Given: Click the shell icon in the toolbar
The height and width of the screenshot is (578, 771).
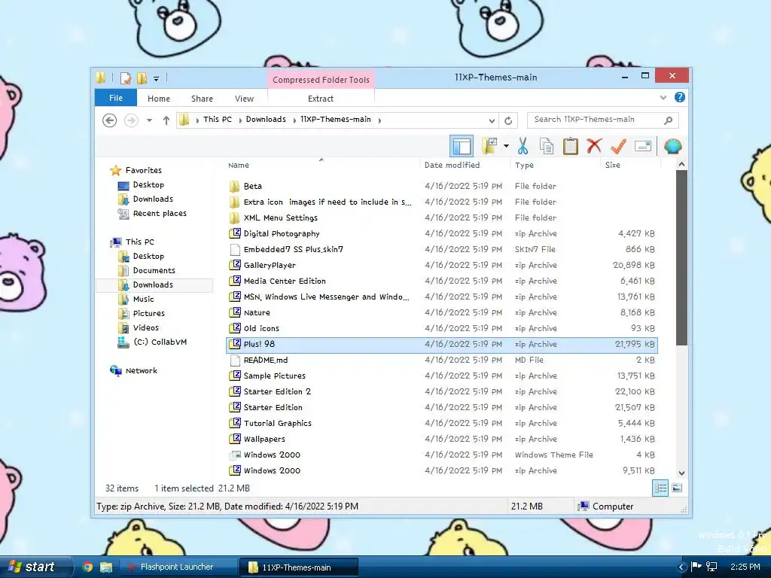Looking at the screenshot, I should [x=672, y=146].
